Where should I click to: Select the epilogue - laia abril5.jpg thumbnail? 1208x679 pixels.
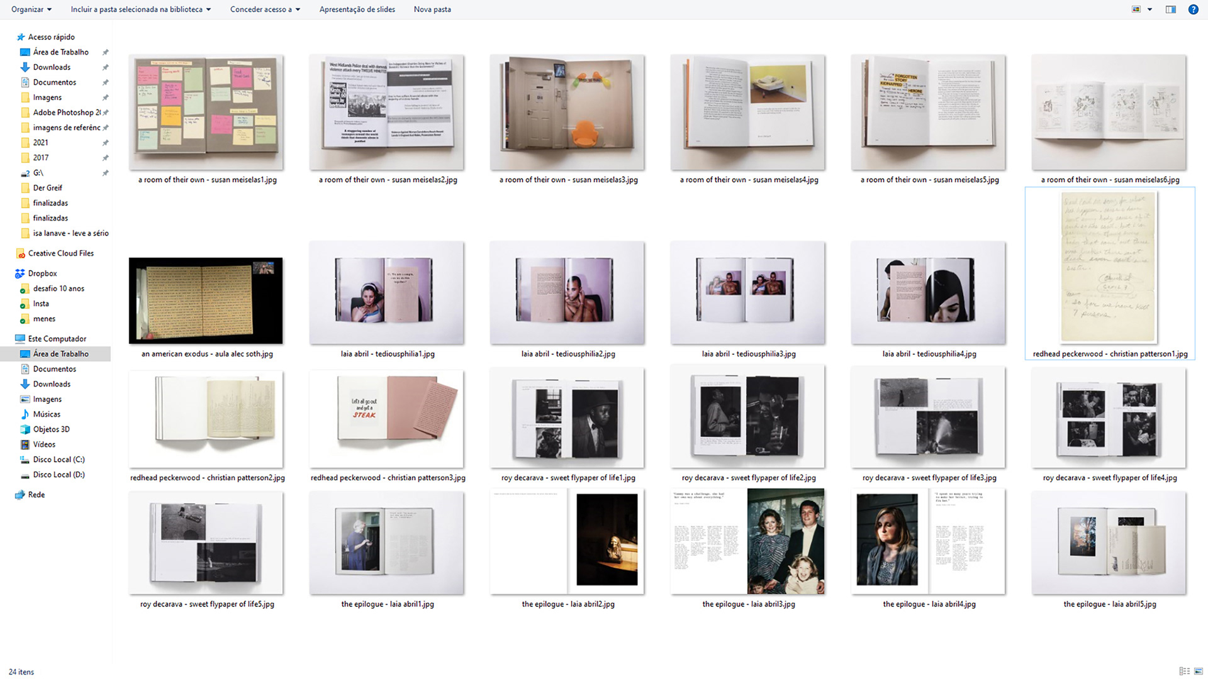pos(1109,543)
